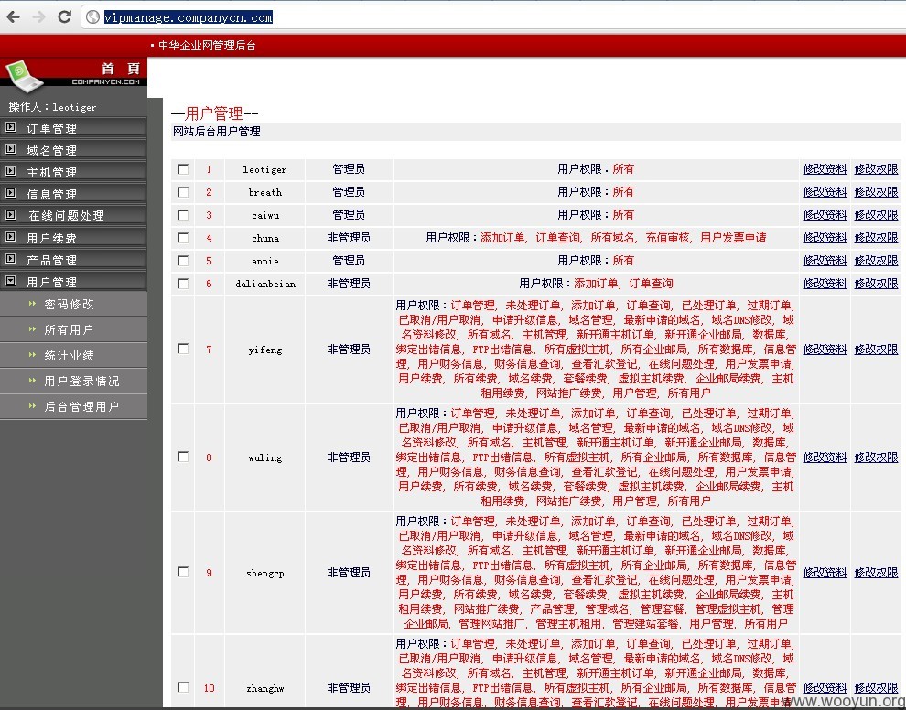Click the '操作人：leotiger' label
Viewport: 906px width, 710px height.
52,107
